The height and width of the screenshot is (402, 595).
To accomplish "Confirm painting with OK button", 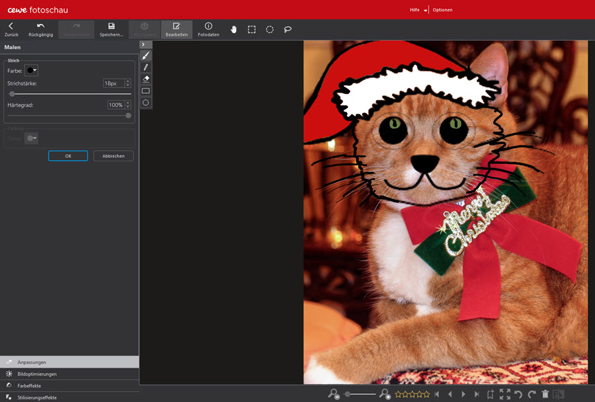I will tap(67, 156).
